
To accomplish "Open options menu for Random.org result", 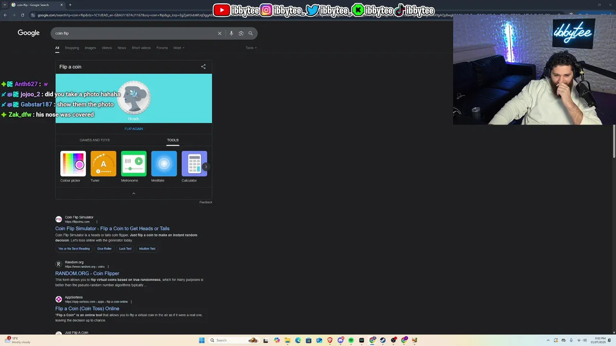I will coord(108,267).
